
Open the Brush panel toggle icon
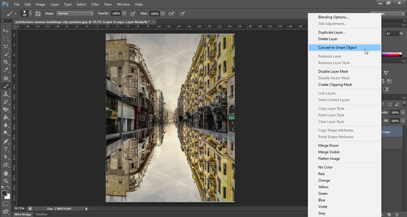tap(38, 14)
